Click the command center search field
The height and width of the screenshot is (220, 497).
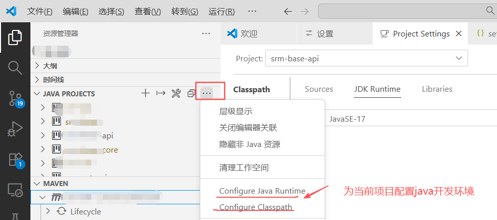pos(407,12)
